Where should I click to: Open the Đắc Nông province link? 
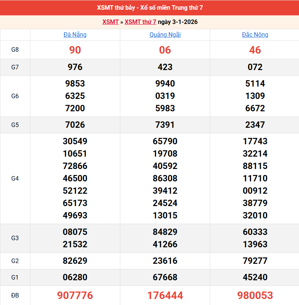(x=255, y=35)
